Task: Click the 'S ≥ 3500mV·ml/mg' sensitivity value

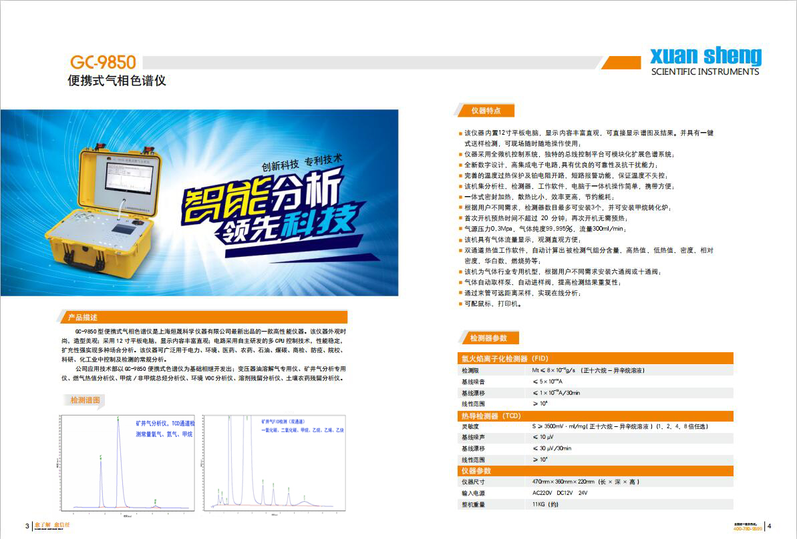Action: [x=619, y=427]
